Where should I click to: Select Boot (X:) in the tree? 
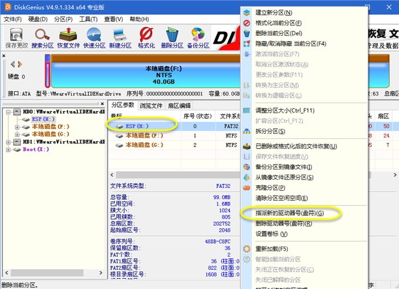click(x=36, y=149)
